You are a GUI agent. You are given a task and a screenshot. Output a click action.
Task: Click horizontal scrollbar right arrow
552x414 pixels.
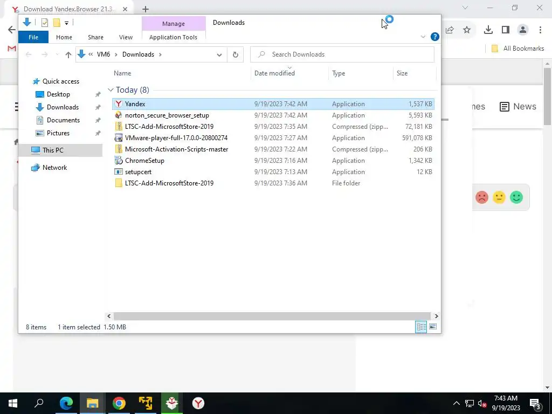[x=436, y=316]
